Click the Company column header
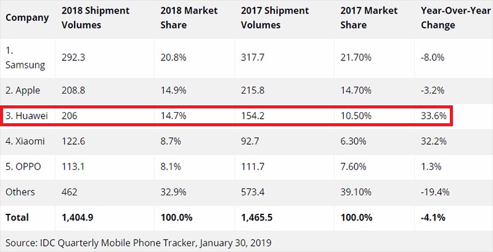This screenshot has height=252, width=493. 27,18
